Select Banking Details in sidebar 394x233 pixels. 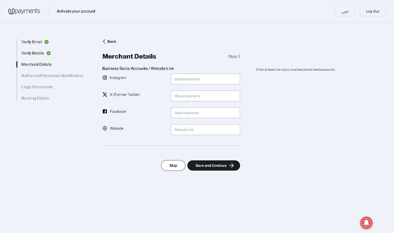point(35,98)
